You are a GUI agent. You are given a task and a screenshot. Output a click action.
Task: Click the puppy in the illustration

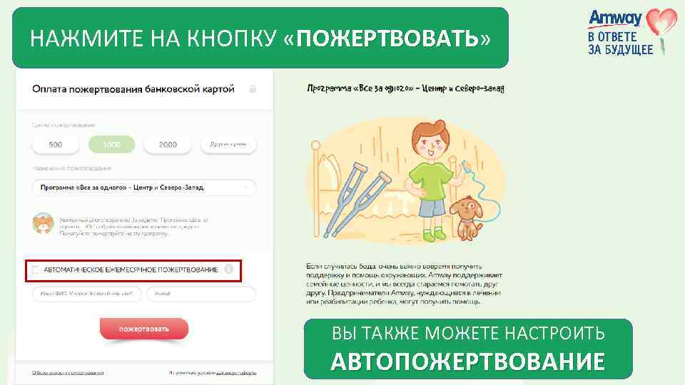466,218
